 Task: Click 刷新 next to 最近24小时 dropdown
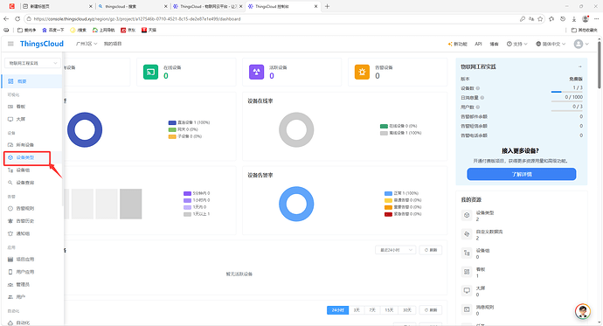pos(431,250)
